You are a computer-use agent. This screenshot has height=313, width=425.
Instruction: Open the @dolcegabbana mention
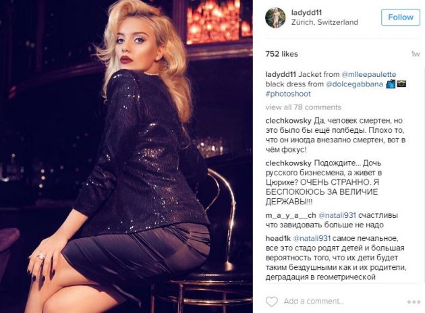(354, 84)
